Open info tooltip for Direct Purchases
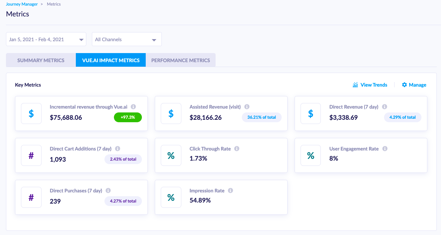 point(108,191)
